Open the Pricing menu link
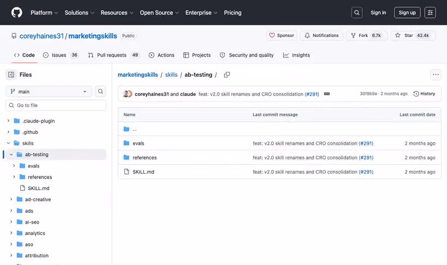Screen dimensions: 447x265 (x=233, y=13)
